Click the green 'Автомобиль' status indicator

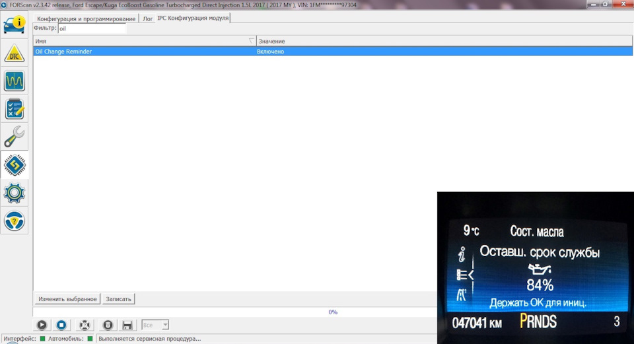[90, 339]
